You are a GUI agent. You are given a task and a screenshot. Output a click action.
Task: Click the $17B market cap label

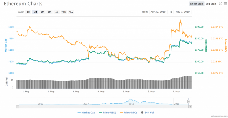[11, 62]
